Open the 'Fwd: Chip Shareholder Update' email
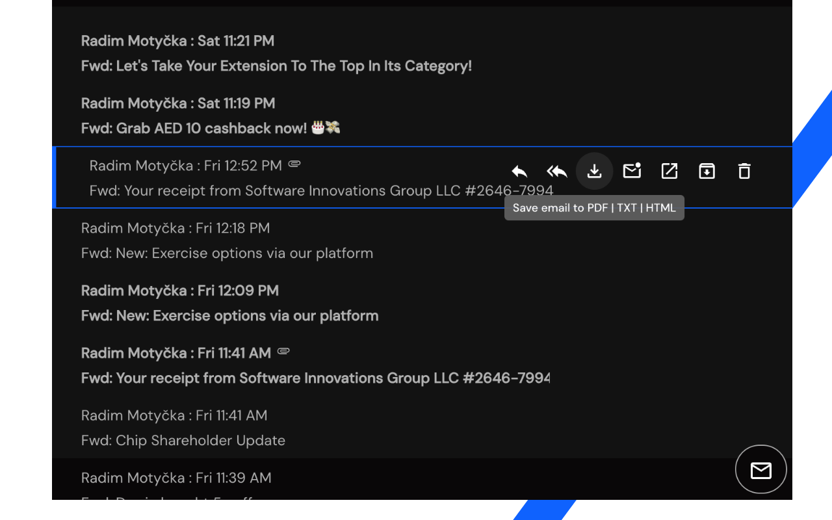The height and width of the screenshot is (520, 832). click(x=183, y=440)
